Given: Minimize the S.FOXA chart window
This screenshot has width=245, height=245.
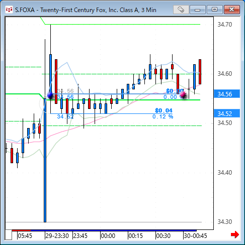Looking at the screenshot, I should pyautogui.click(x=198, y=10).
